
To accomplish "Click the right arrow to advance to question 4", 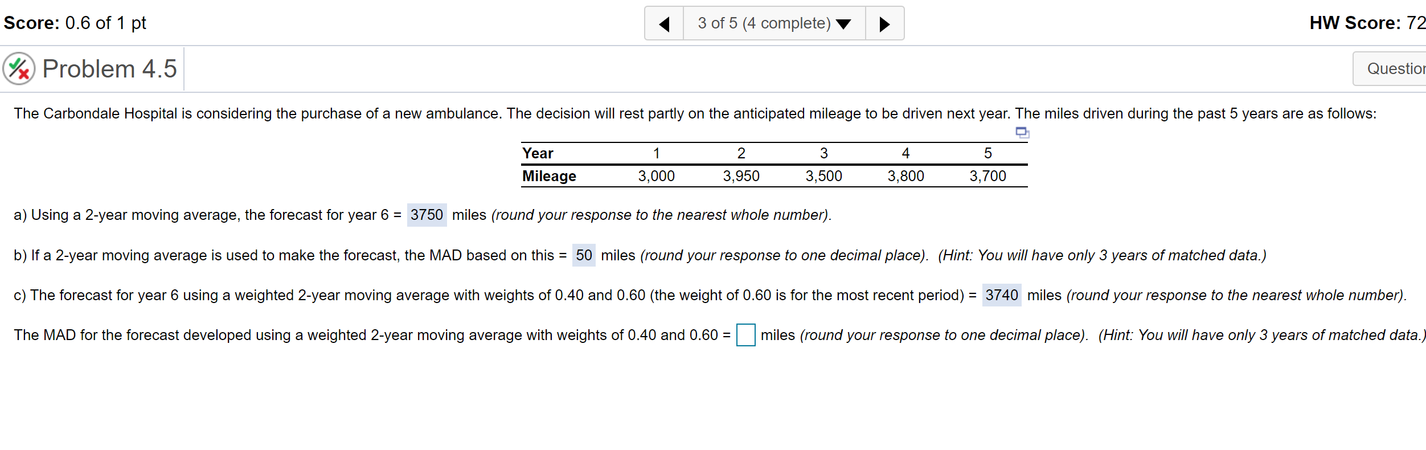I will [884, 23].
